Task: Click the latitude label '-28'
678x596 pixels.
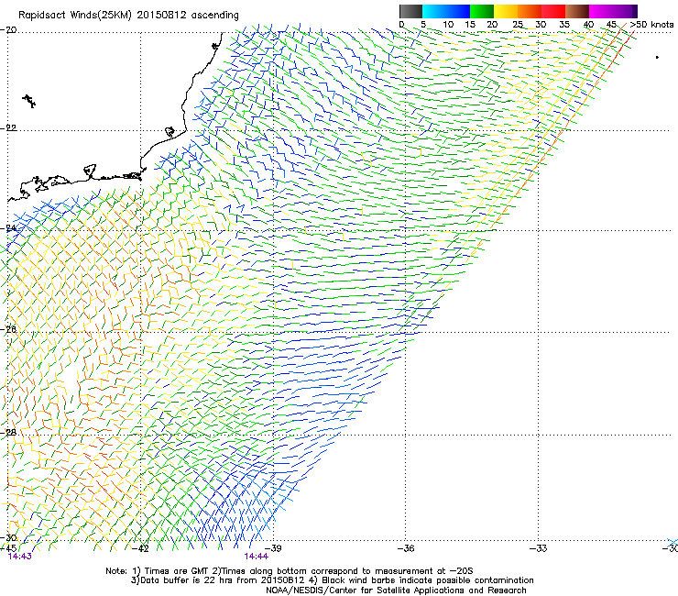Action: click(x=8, y=433)
